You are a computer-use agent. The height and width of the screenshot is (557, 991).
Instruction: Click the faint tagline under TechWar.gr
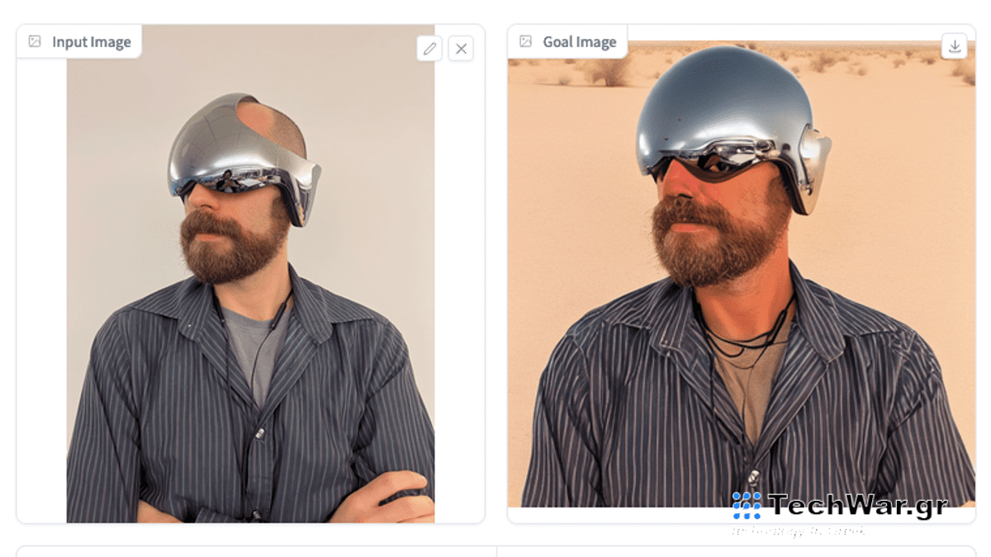pos(798,531)
